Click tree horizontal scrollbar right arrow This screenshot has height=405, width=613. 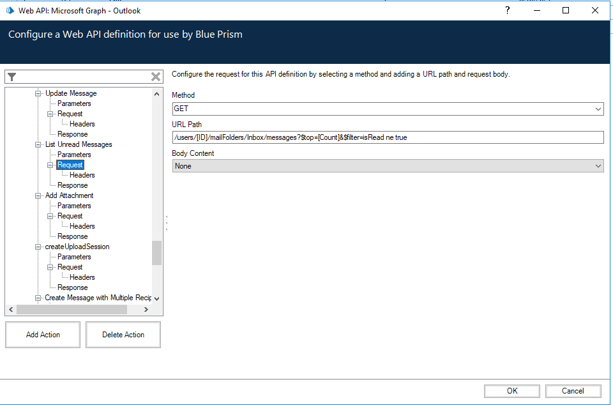tap(146, 310)
